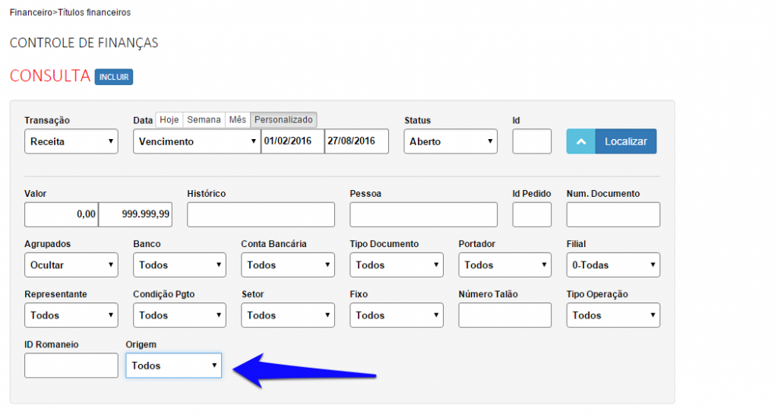Click into the Pessoa input field
This screenshot has width=778, height=415.
click(x=423, y=215)
